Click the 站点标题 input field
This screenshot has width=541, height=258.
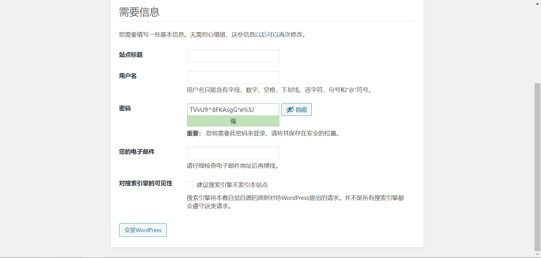(x=233, y=56)
